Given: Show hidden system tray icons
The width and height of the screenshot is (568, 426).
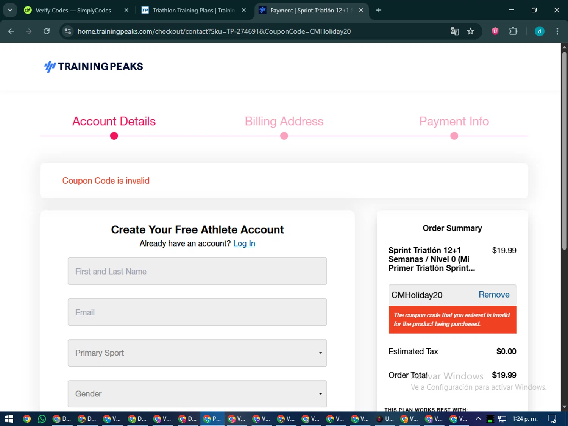Looking at the screenshot, I should tap(478, 419).
